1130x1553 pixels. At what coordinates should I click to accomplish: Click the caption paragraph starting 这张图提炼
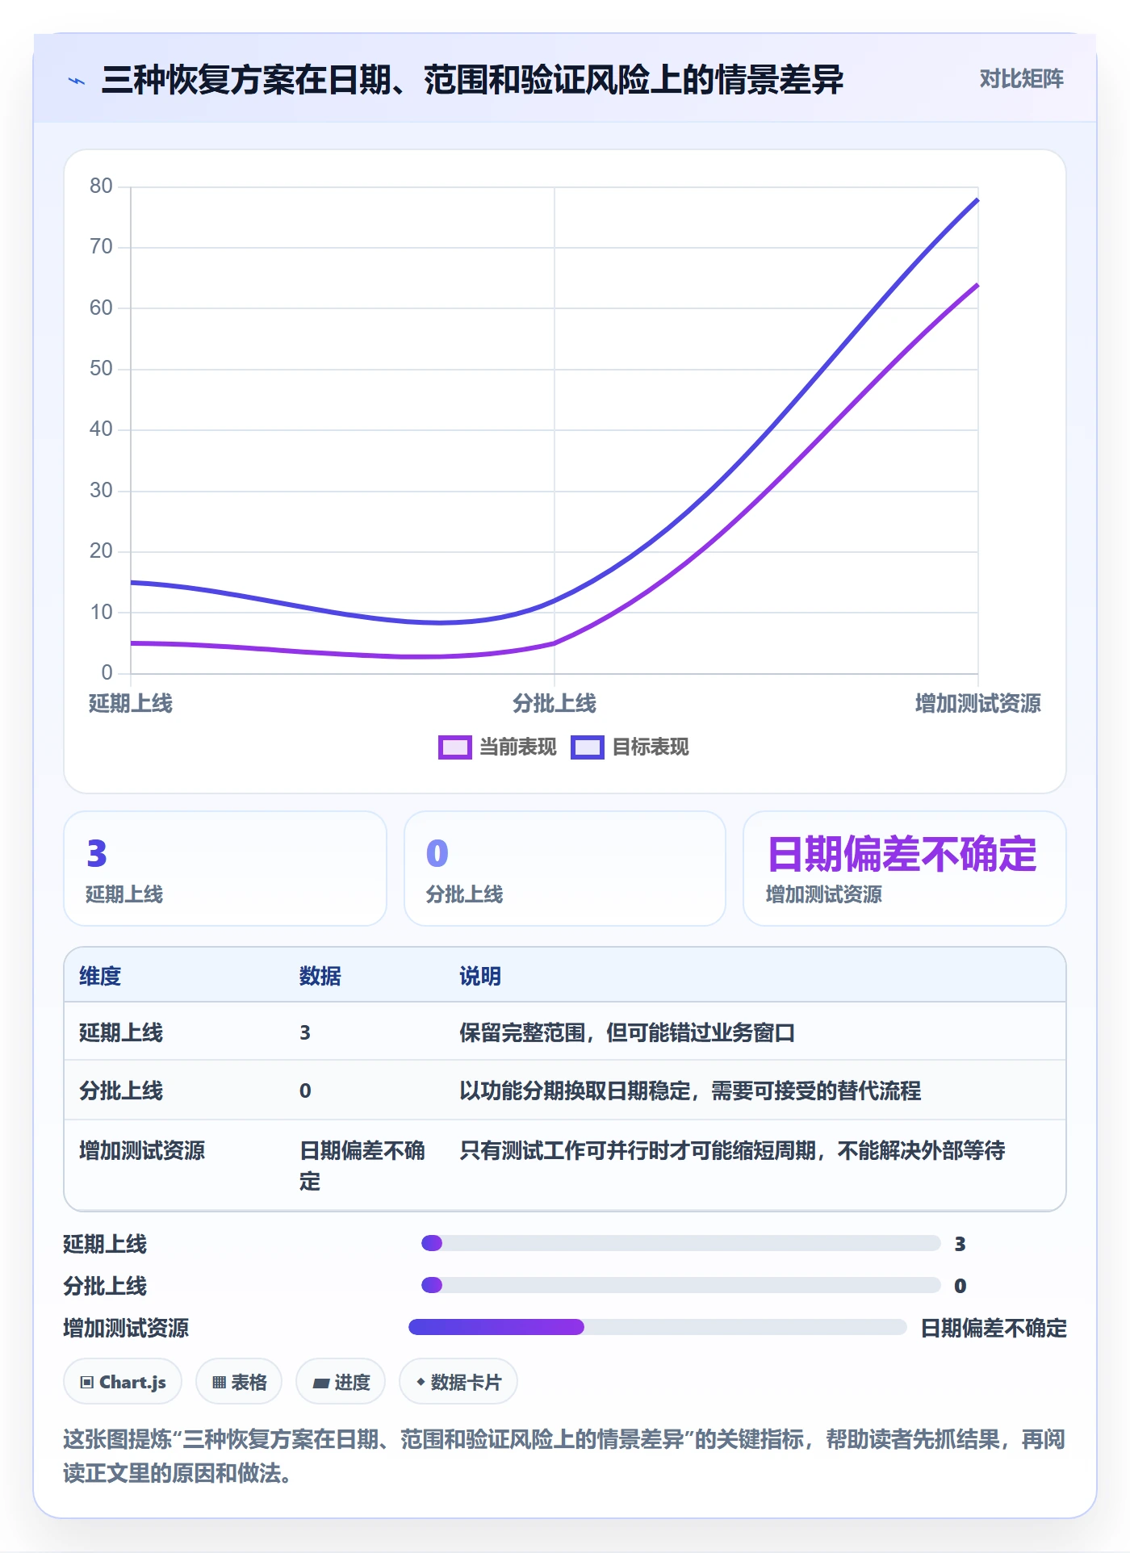564,1456
